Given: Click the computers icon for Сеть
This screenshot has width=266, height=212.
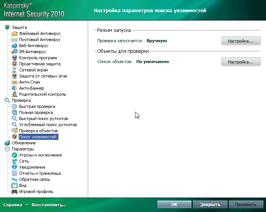Looking at the screenshot, I should [x=15, y=161].
